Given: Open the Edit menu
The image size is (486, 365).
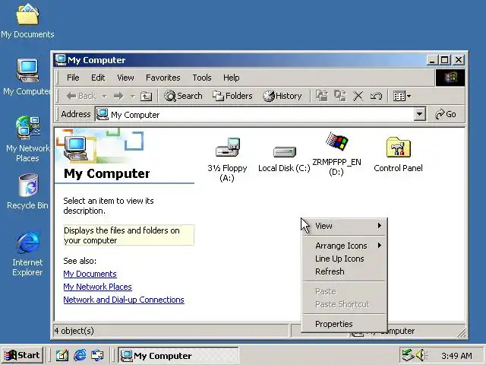Looking at the screenshot, I should pos(98,78).
